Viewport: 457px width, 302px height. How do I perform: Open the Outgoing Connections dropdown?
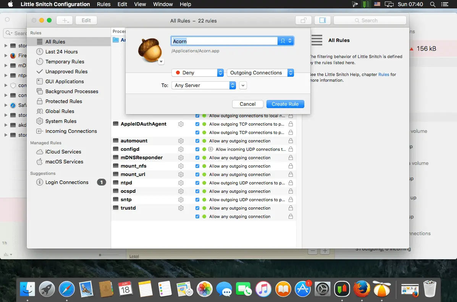(260, 72)
